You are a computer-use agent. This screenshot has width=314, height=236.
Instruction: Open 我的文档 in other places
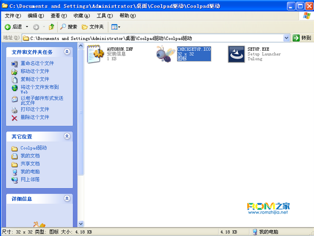pyautogui.click(x=30, y=156)
